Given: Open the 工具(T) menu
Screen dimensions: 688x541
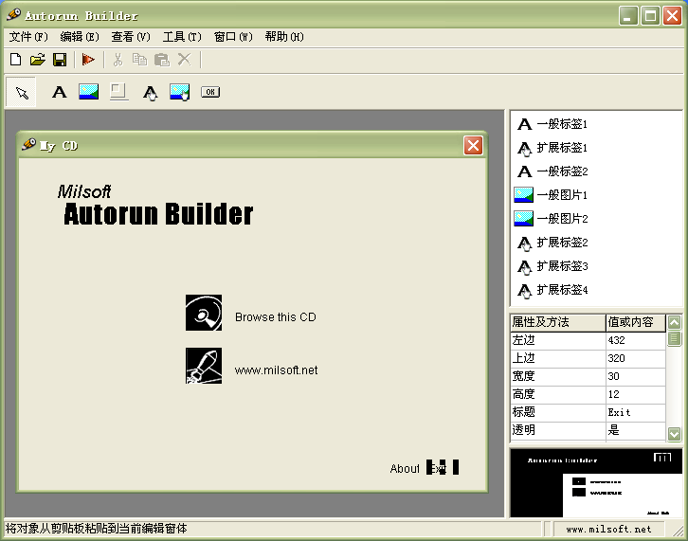Looking at the screenshot, I should click(x=182, y=37).
